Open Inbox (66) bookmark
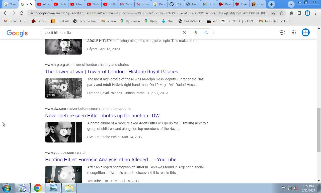 (276, 21)
